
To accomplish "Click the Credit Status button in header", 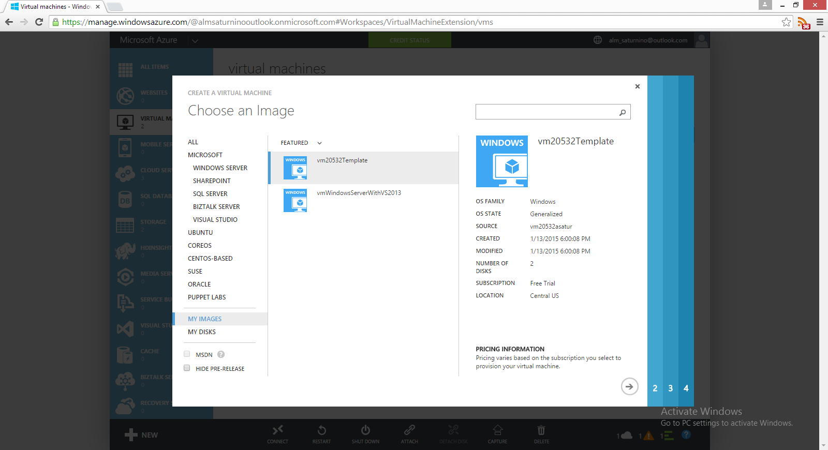I will (x=409, y=40).
